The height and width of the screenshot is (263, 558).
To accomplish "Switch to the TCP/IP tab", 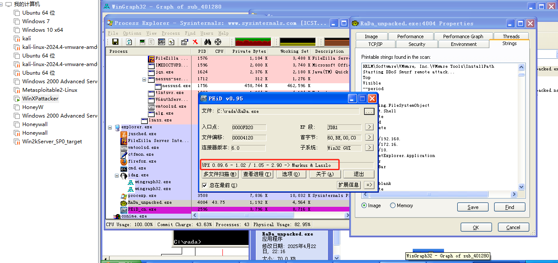I will (x=375, y=44).
